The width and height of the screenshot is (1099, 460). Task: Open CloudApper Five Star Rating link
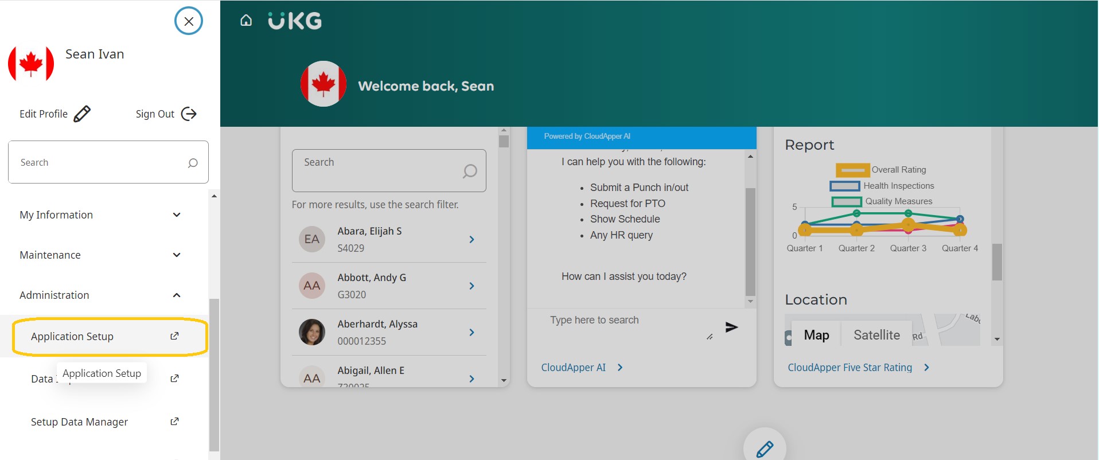pyautogui.click(x=849, y=368)
